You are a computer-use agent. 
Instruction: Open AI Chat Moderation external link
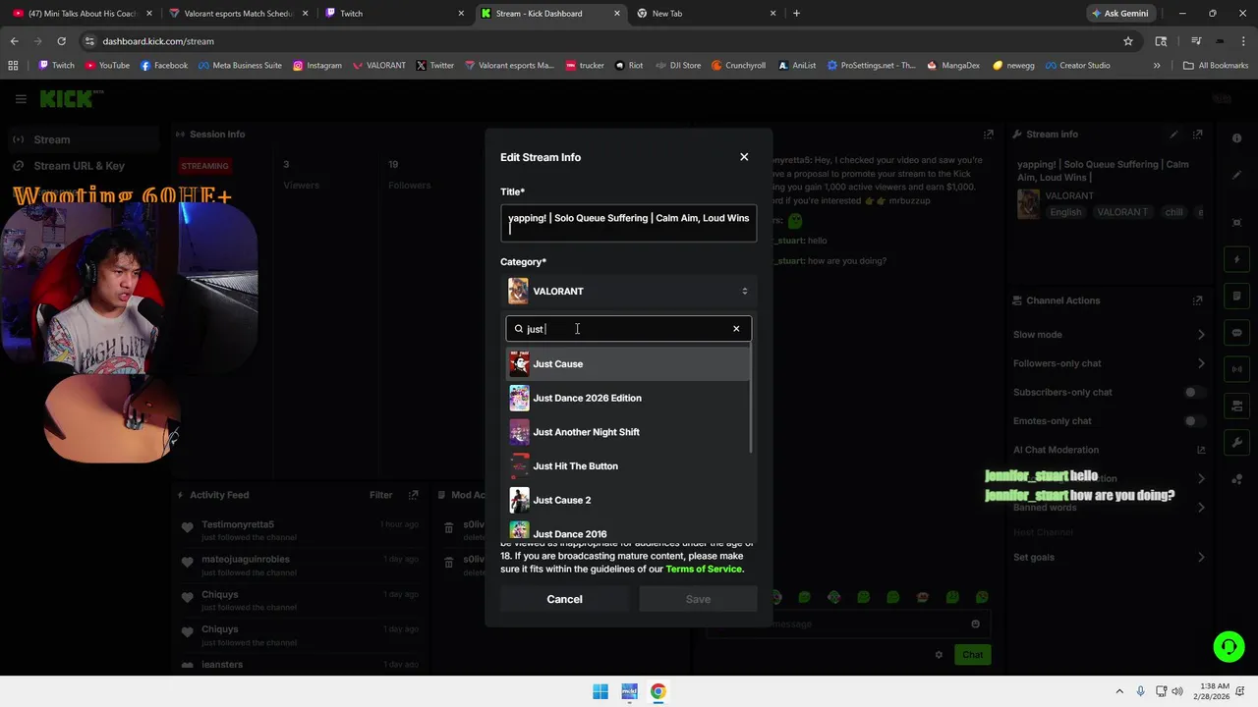tap(1201, 450)
